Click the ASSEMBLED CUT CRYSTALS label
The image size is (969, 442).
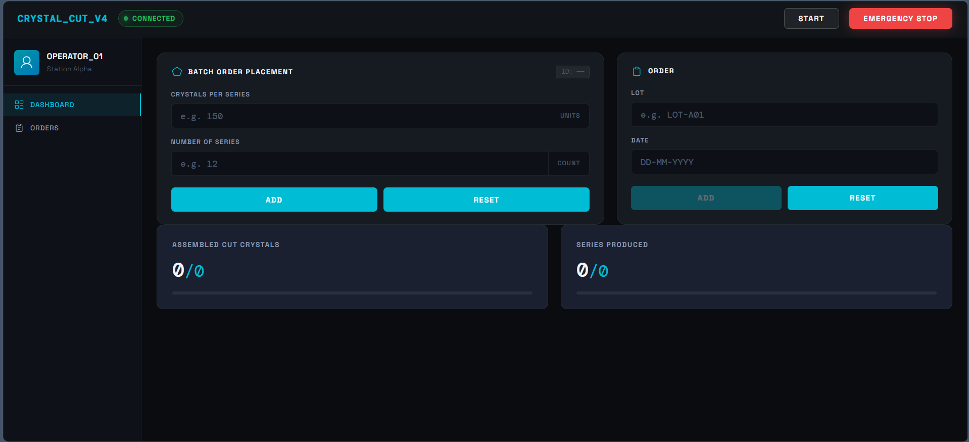(226, 245)
